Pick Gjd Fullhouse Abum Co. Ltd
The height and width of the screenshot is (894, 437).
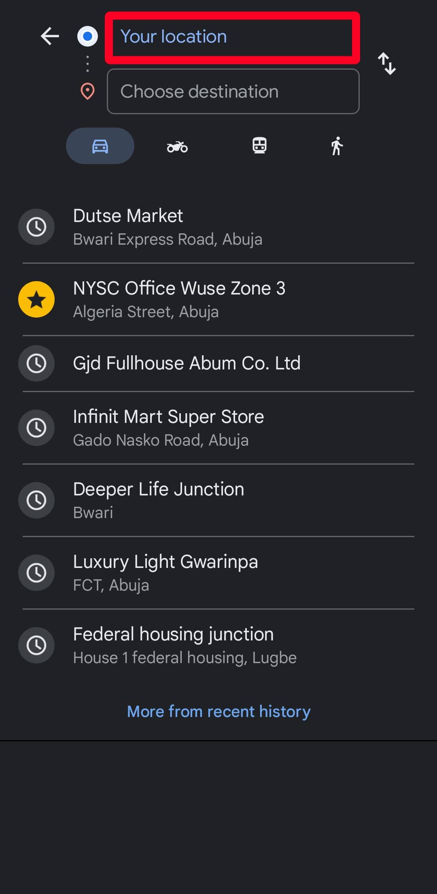coord(218,363)
